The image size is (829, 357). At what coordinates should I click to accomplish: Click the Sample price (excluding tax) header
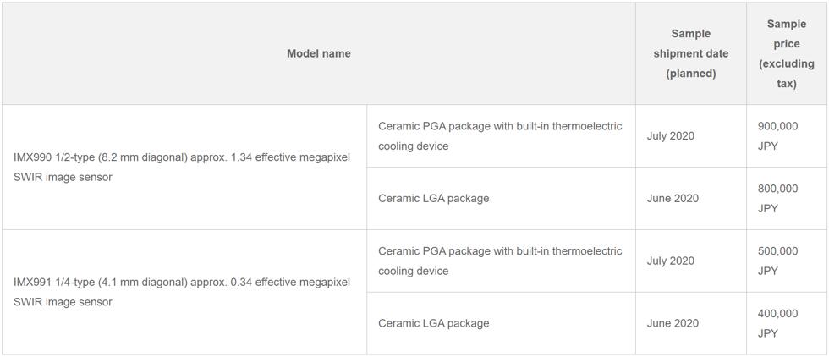(786, 53)
